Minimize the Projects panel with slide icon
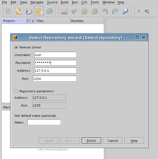 pos(28,21)
